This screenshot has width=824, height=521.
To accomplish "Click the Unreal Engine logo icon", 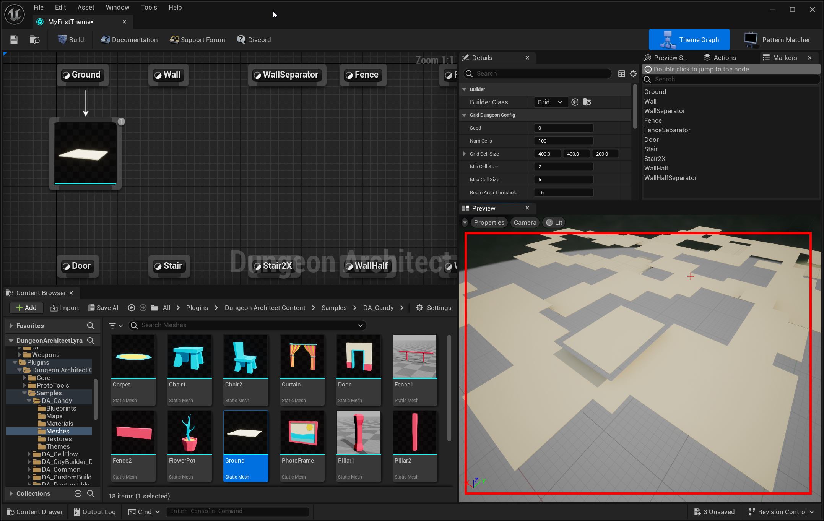I will (x=15, y=15).
